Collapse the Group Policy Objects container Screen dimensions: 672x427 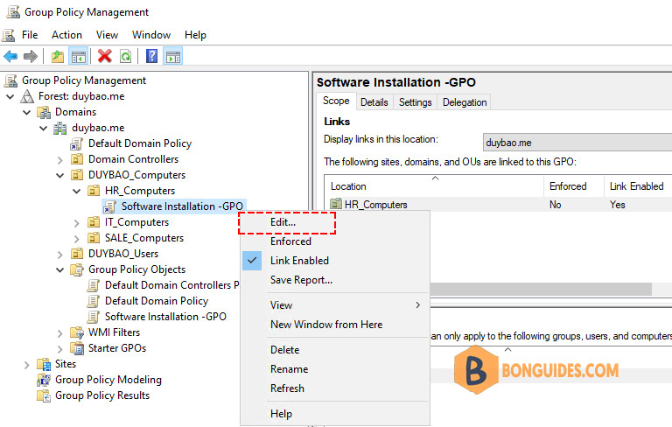click(60, 270)
